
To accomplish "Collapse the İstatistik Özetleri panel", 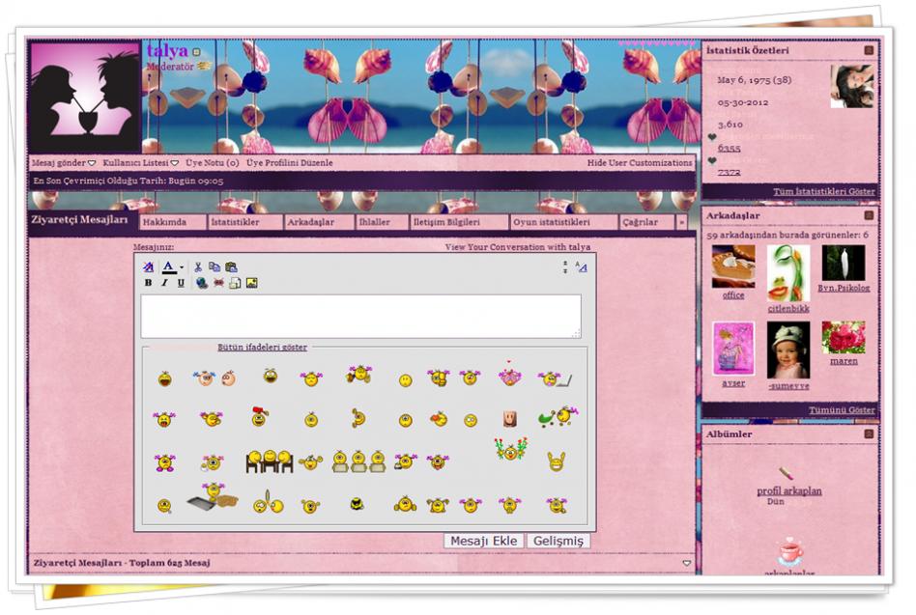I will (869, 50).
